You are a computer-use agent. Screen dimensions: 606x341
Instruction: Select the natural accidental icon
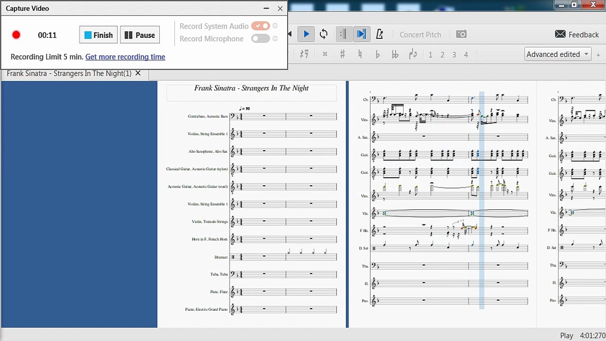360,54
